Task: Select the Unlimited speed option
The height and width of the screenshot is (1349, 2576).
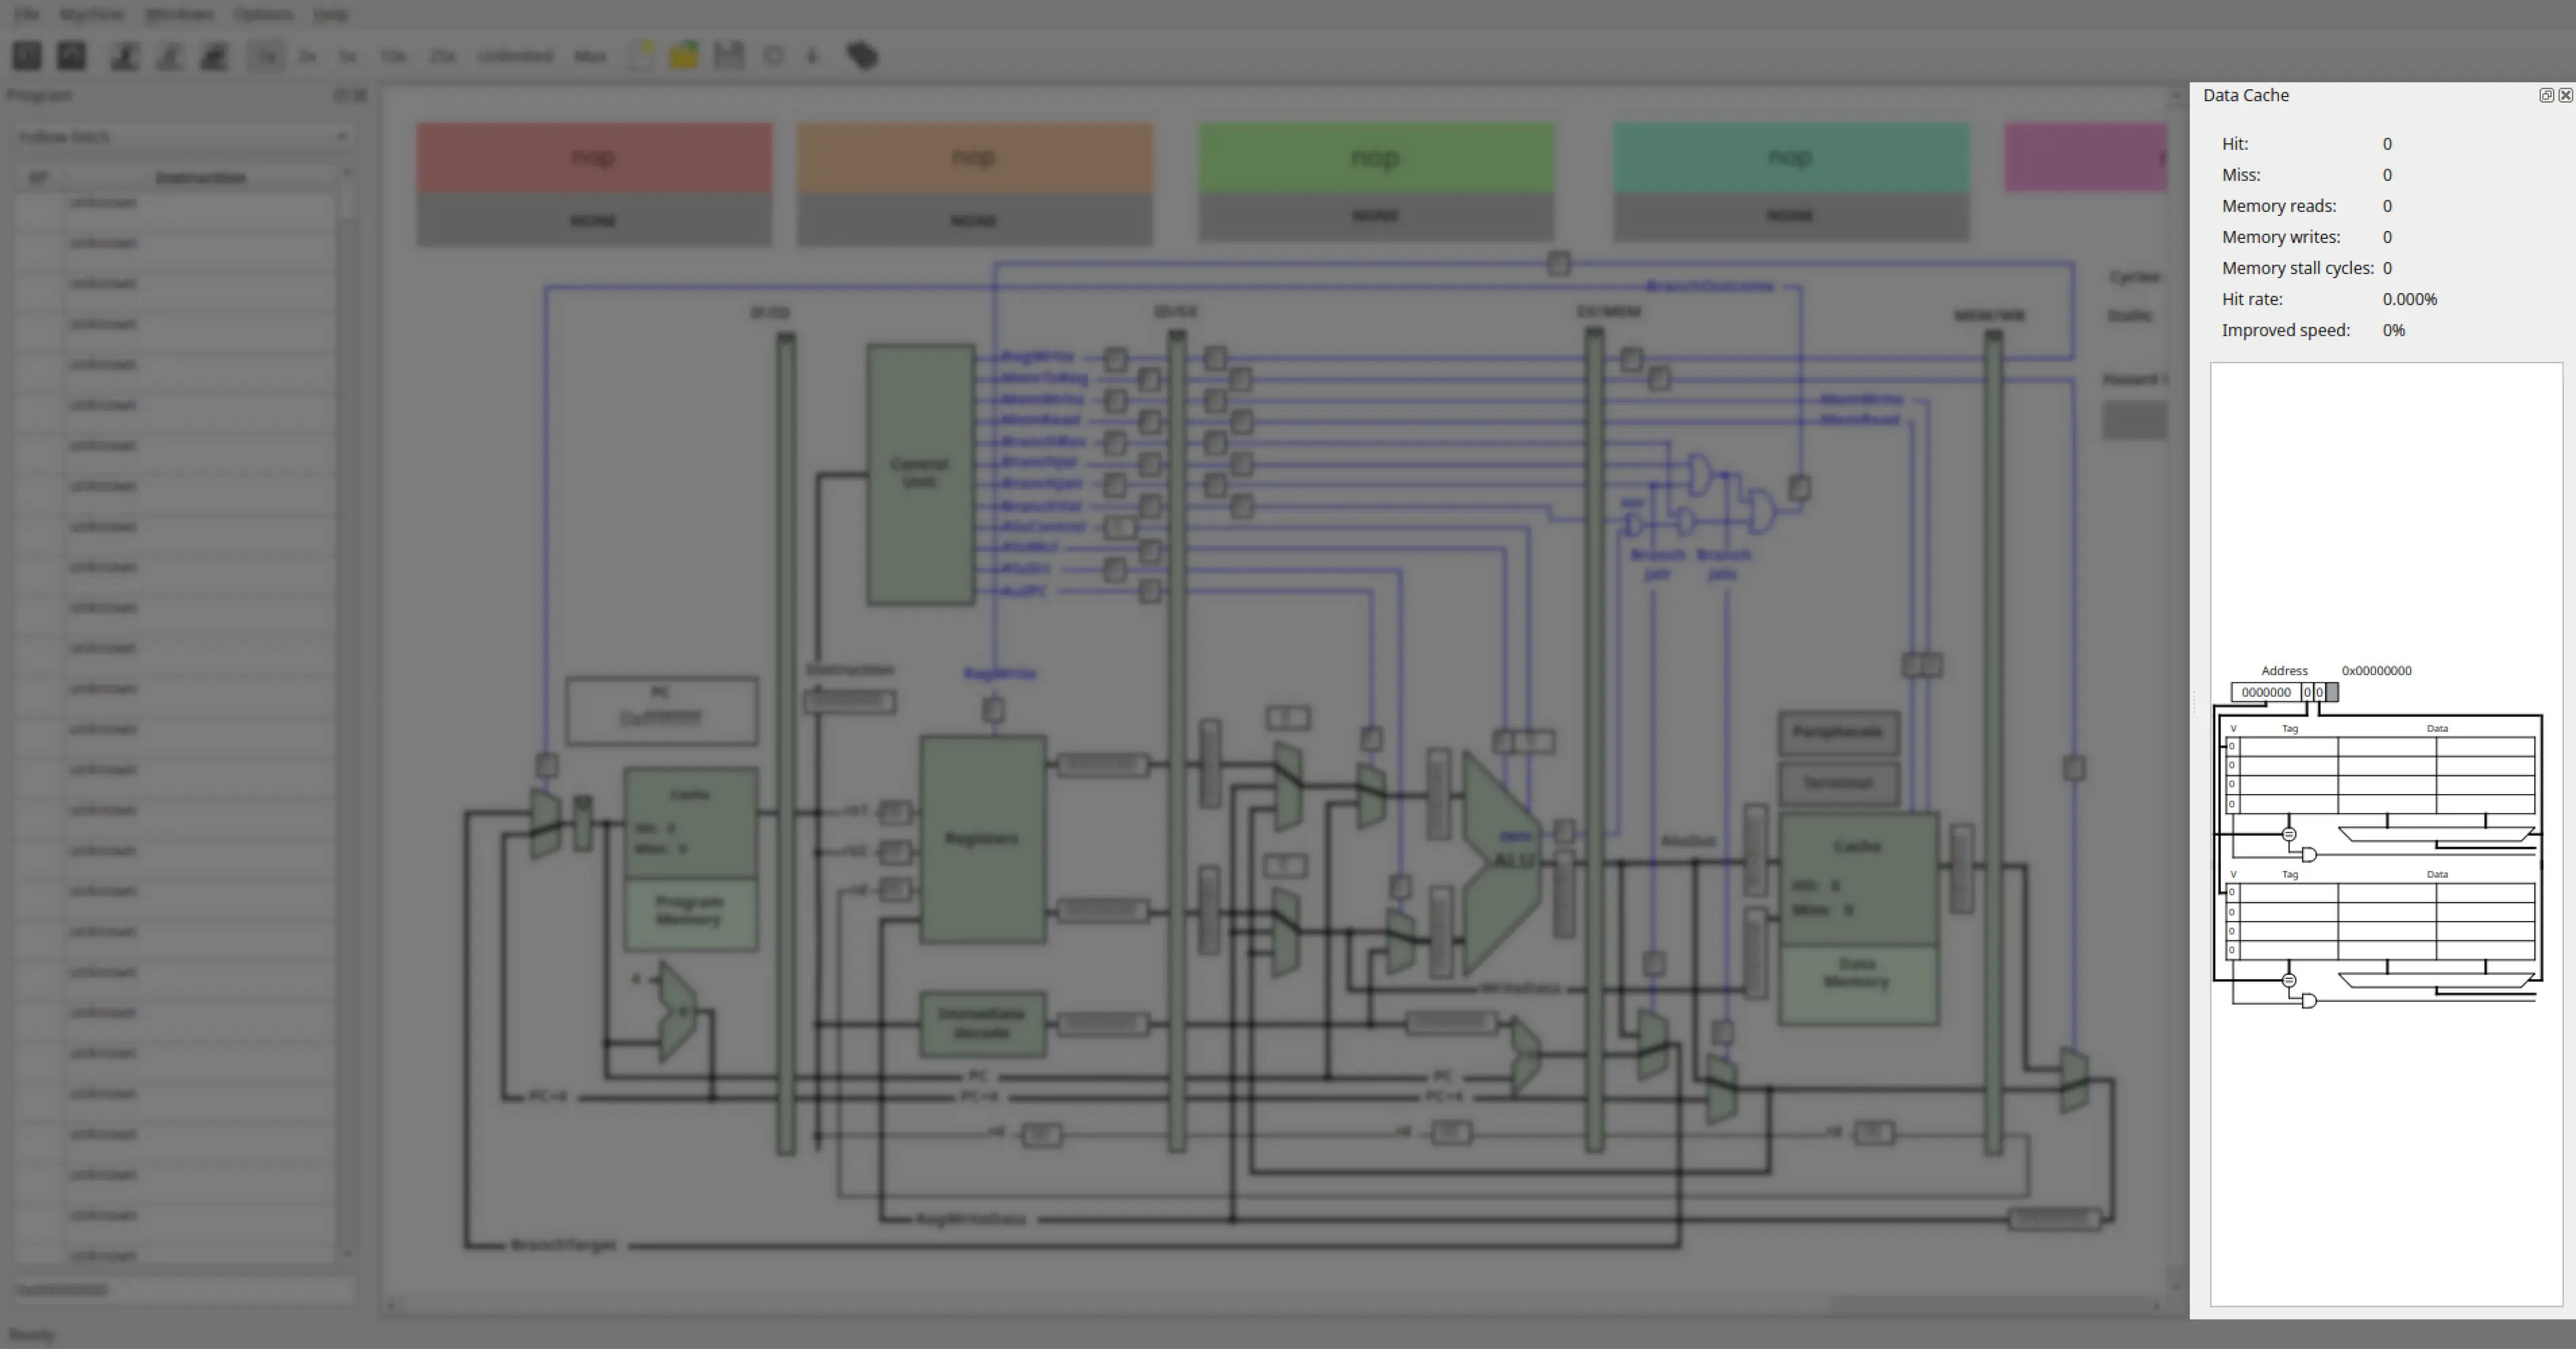Action: pyautogui.click(x=515, y=56)
